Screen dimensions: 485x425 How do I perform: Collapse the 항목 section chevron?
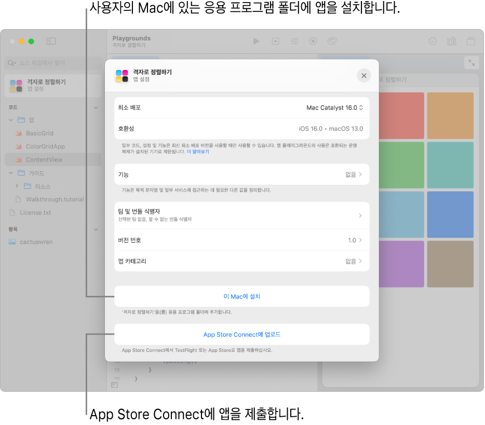(x=96, y=229)
